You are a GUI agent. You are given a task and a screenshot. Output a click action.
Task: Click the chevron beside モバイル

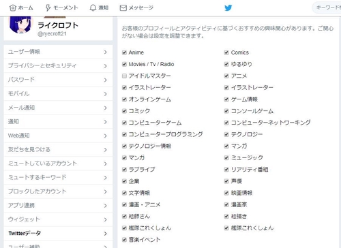click(x=105, y=94)
